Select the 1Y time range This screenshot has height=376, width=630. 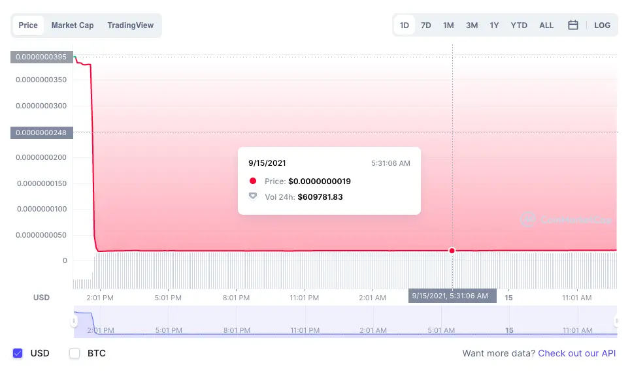[494, 25]
